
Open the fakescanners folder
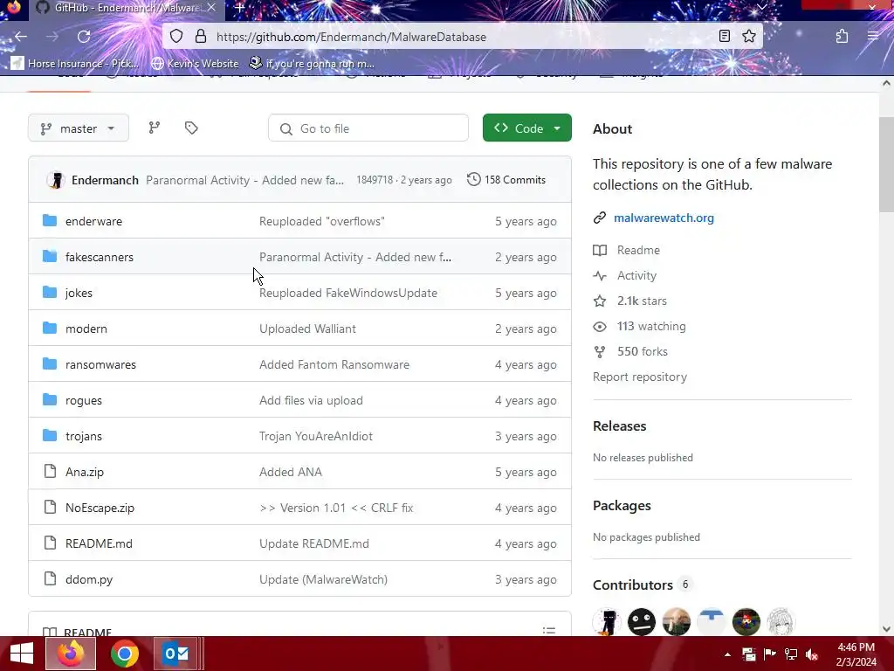pos(100,258)
